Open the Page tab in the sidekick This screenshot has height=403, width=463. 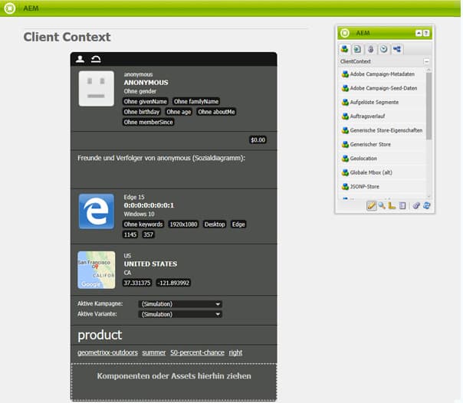(357, 49)
